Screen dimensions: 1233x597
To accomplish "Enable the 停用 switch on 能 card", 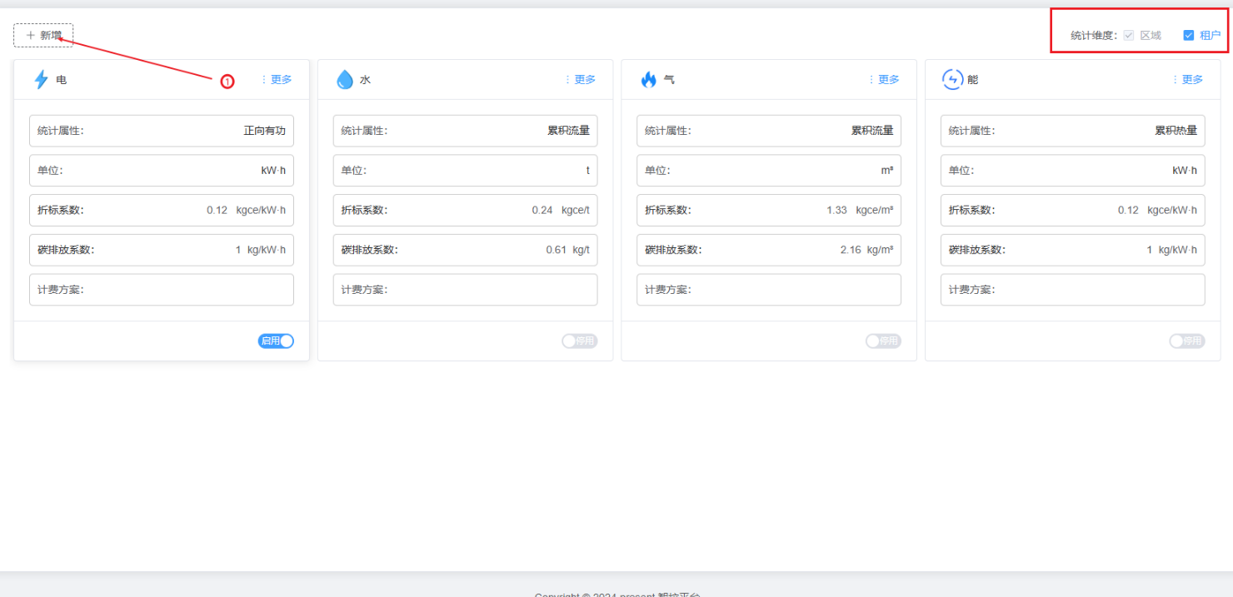I will point(1187,341).
